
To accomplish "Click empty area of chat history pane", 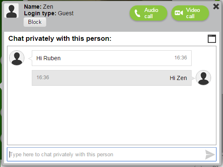I will click(111, 115).
